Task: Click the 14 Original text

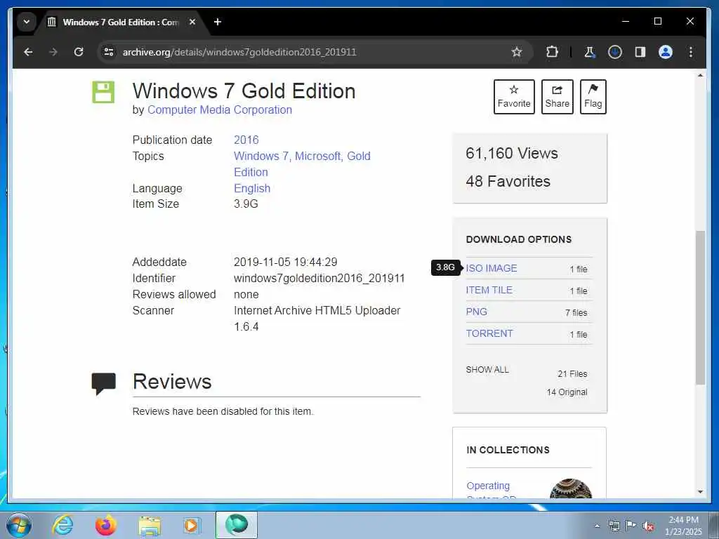Action: pos(567,392)
